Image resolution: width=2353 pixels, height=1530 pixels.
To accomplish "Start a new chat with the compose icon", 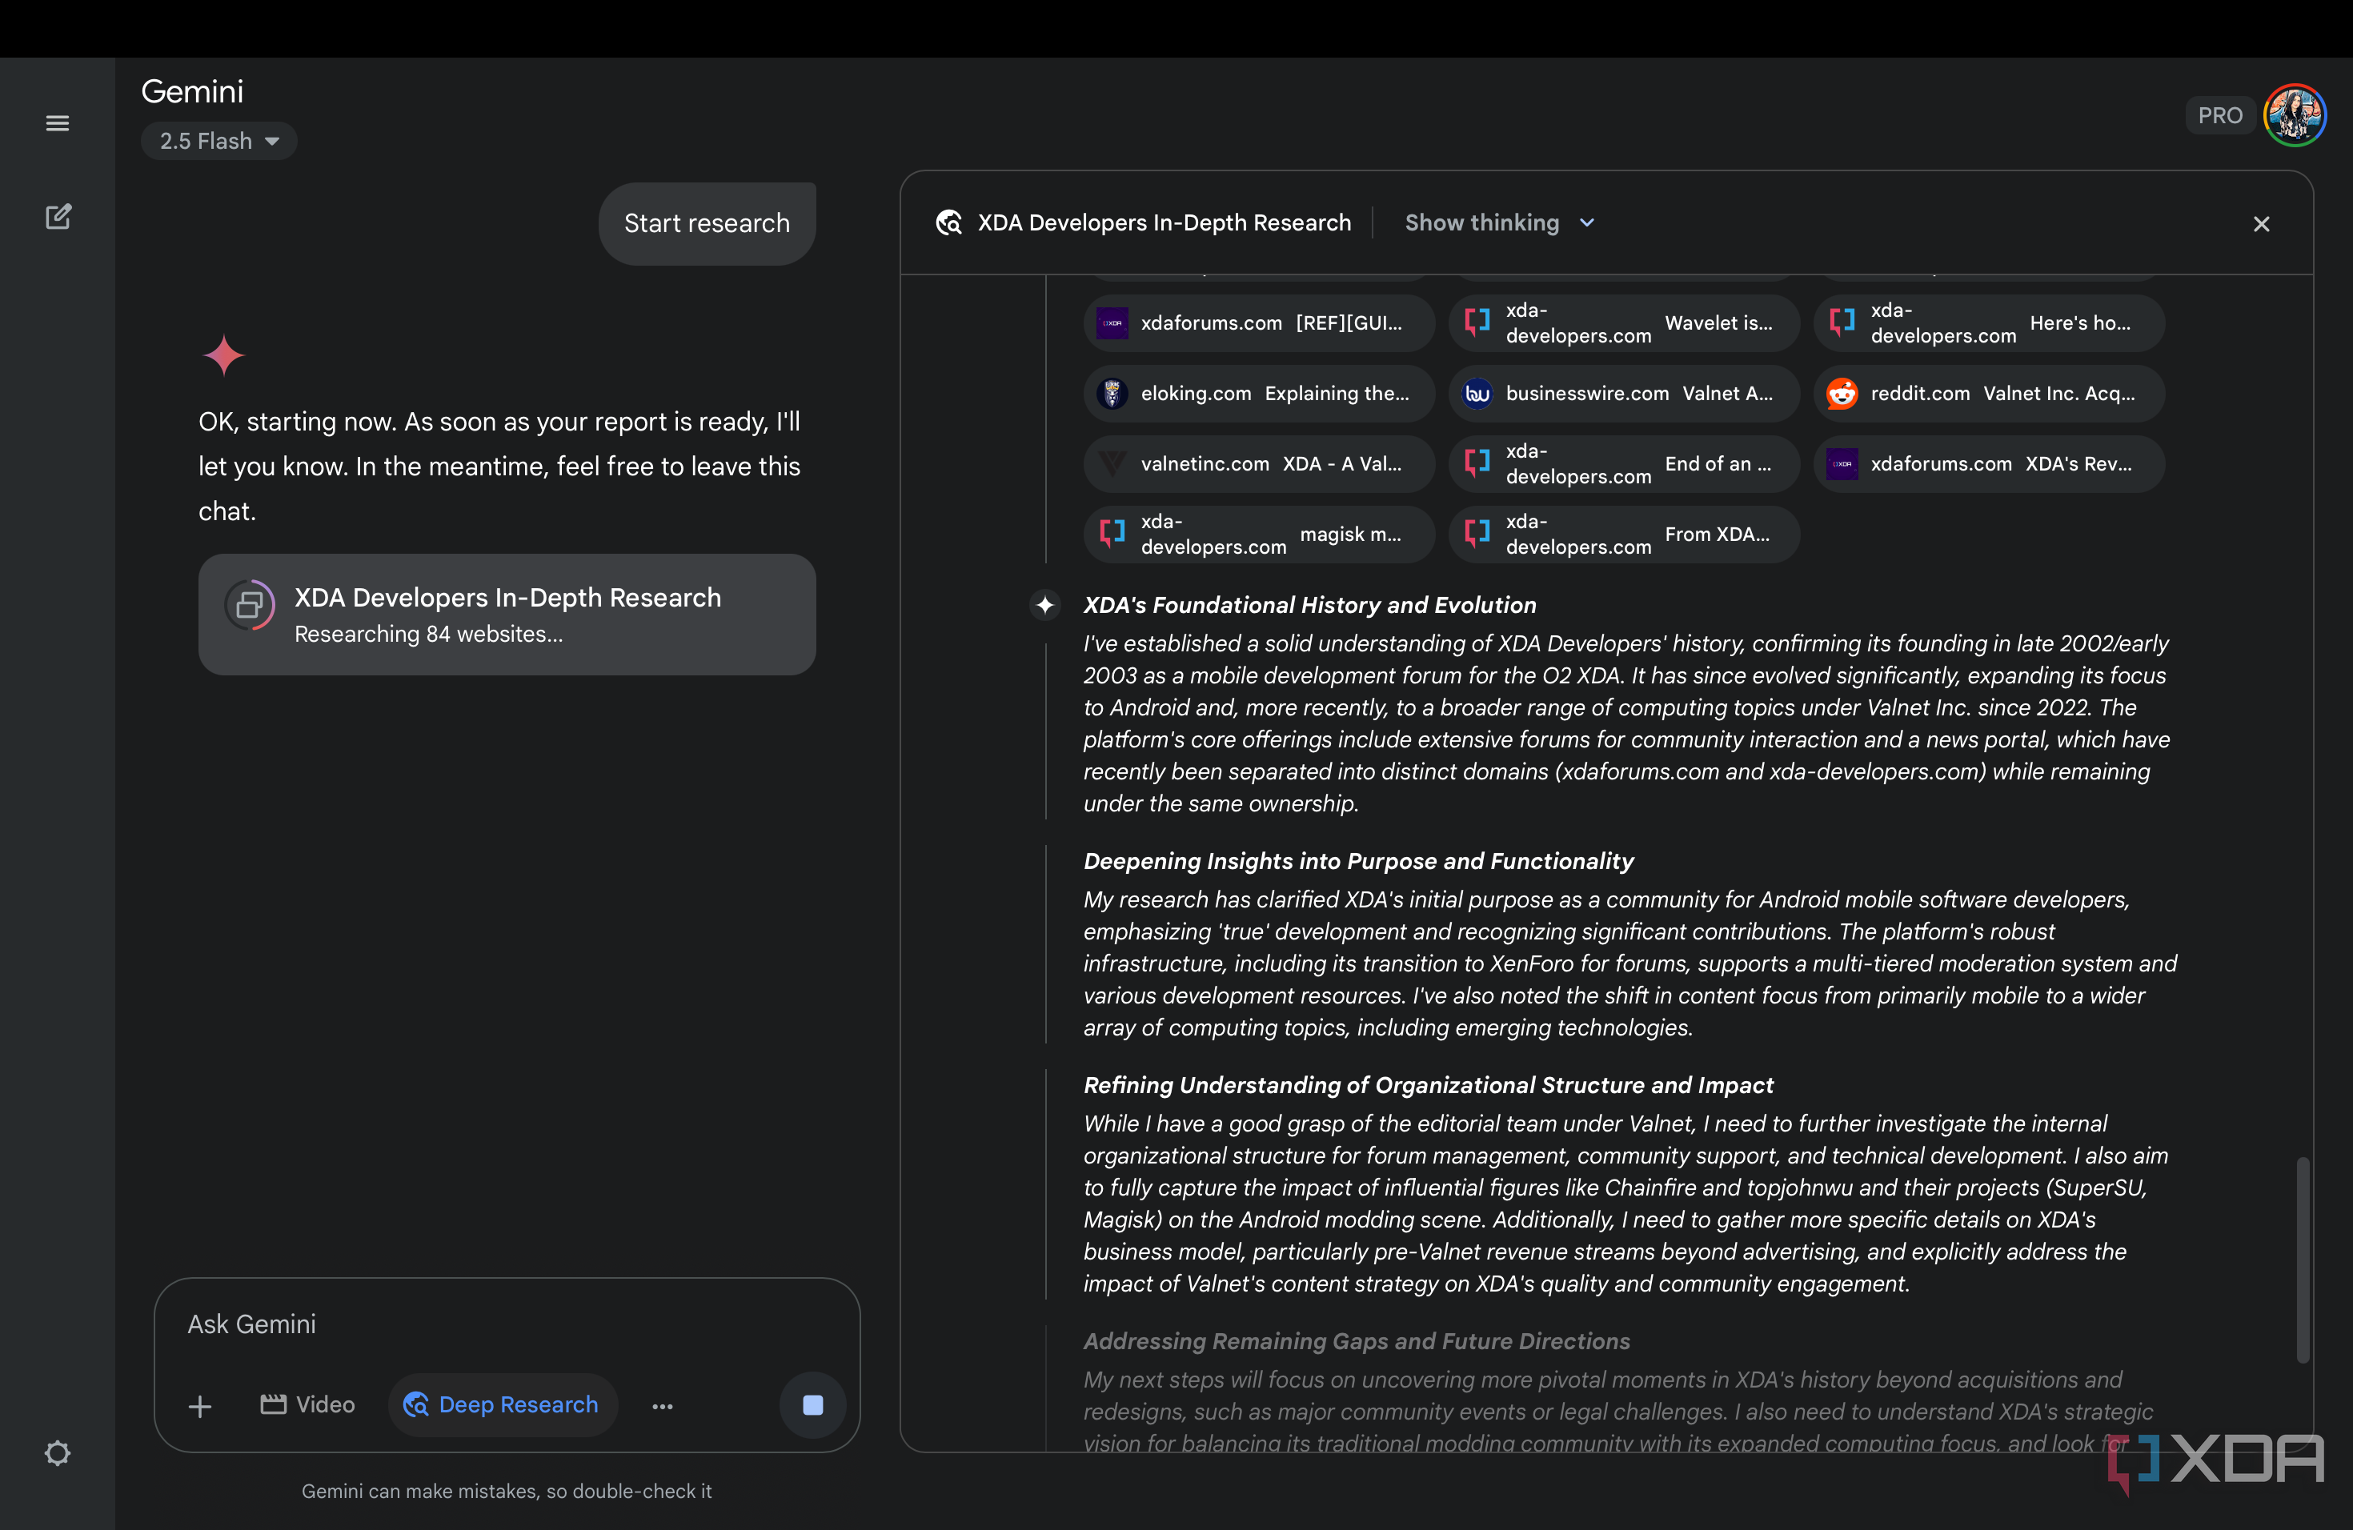I will 58,216.
